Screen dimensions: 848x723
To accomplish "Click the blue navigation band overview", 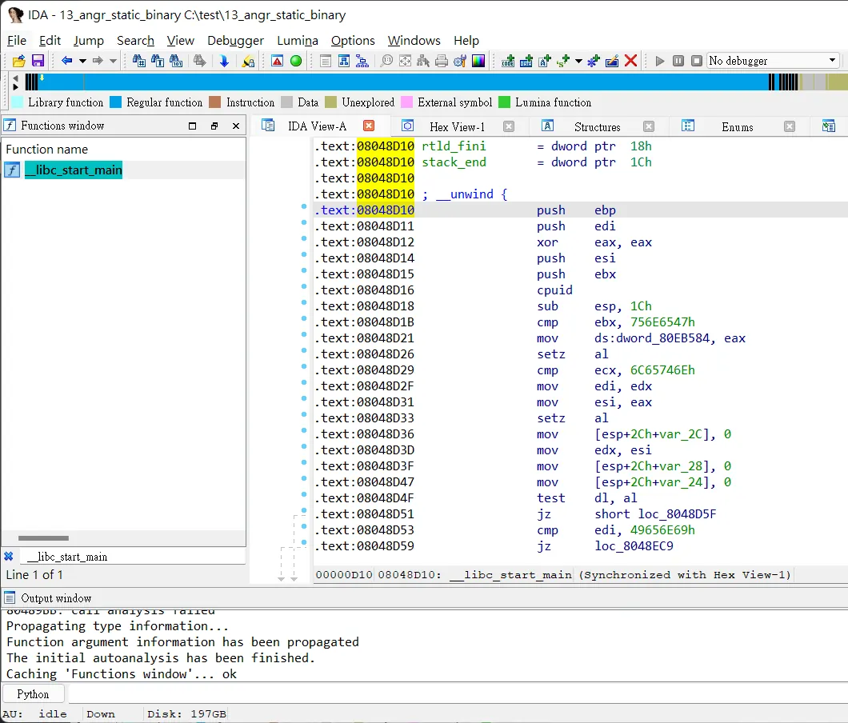I will click(x=425, y=82).
